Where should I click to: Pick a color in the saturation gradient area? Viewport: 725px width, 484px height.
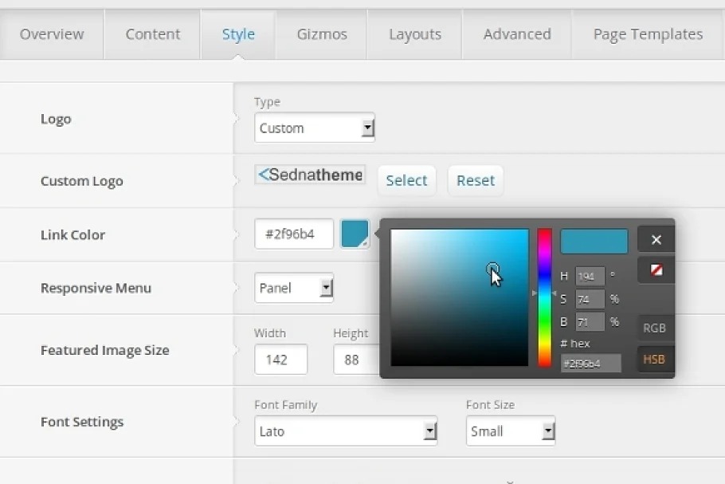(x=459, y=297)
